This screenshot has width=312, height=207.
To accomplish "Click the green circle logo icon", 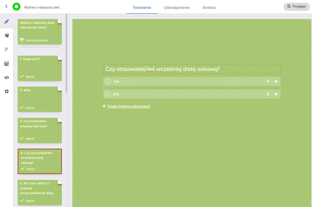I will coord(17,7).
